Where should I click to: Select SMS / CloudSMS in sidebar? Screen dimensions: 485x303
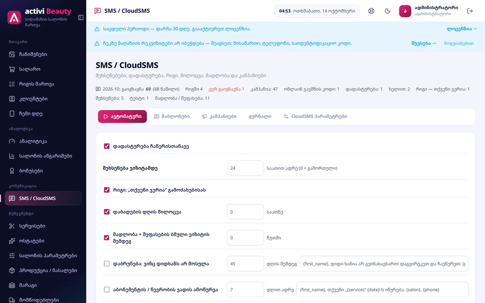pyautogui.click(x=43, y=198)
